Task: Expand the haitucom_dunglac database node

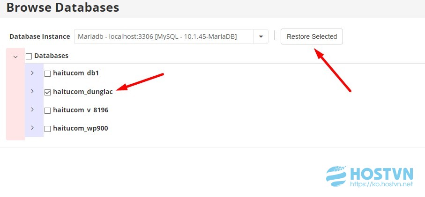Action: (32, 91)
